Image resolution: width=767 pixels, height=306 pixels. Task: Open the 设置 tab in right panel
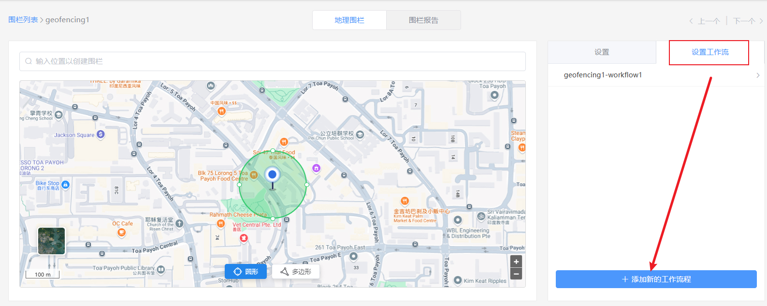point(602,52)
